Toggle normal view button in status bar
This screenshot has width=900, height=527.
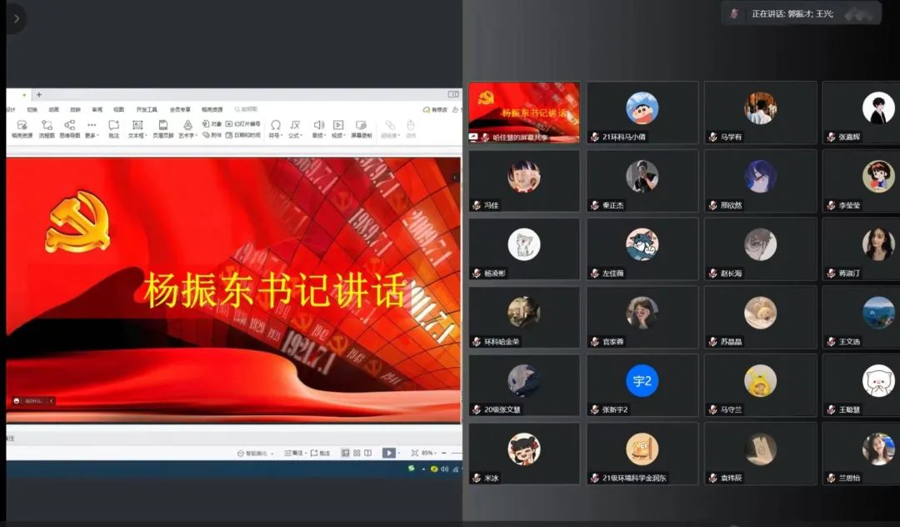coord(346,453)
